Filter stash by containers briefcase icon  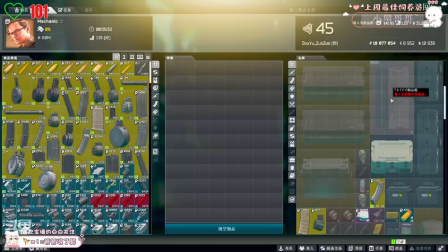[x=292, y=160]
